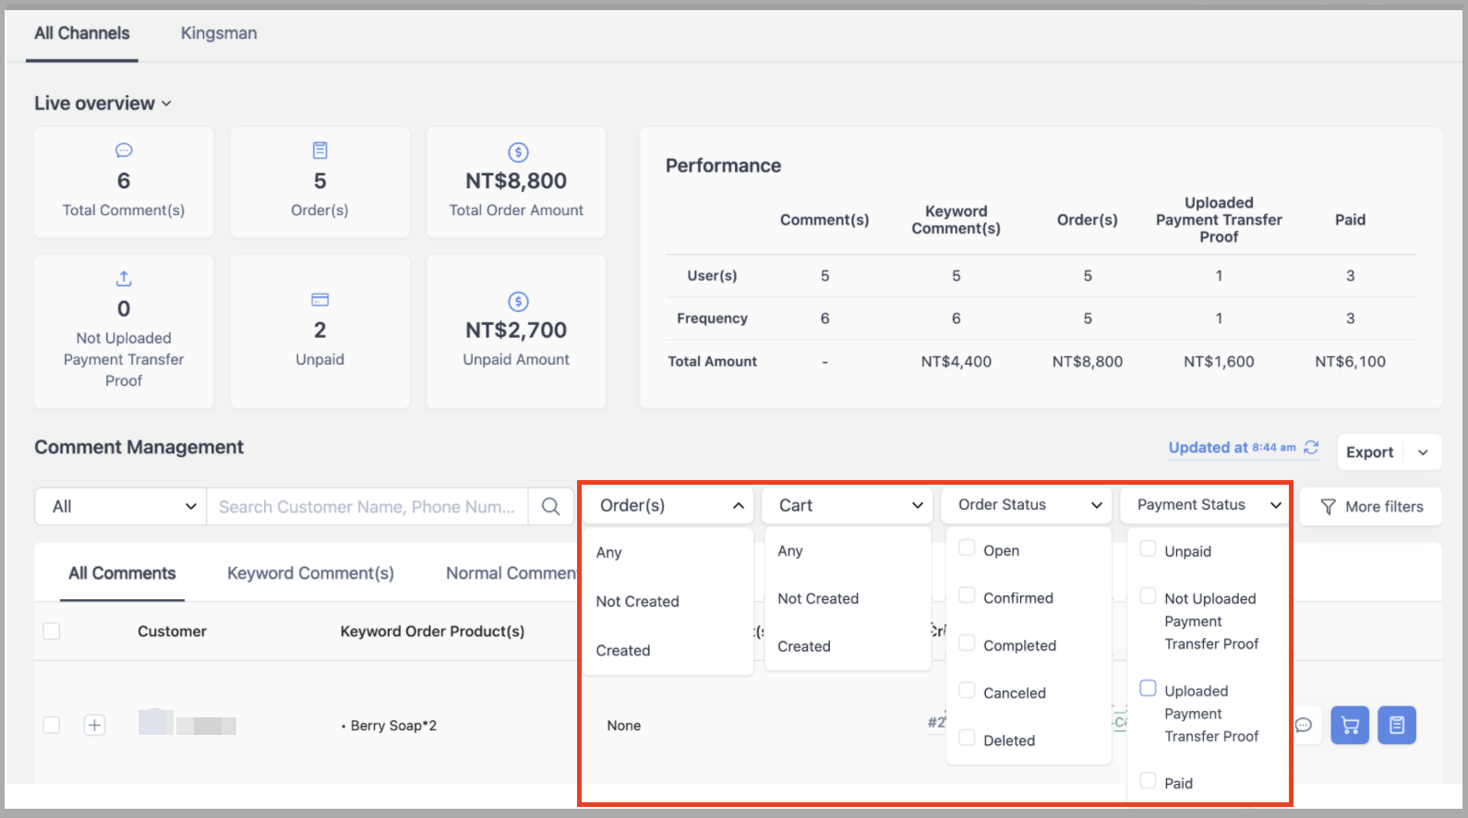Click the Total Comment(s) speech bubble icon

(124, 150)
